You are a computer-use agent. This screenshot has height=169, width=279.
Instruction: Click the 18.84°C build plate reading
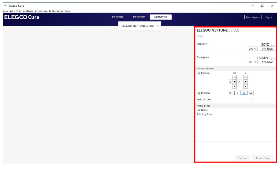[263, 58]
